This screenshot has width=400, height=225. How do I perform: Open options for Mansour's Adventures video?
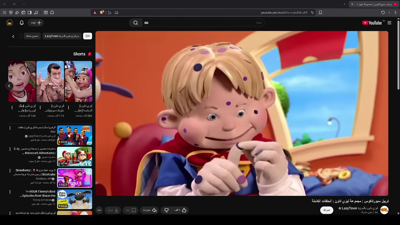[x=10, y=149]
